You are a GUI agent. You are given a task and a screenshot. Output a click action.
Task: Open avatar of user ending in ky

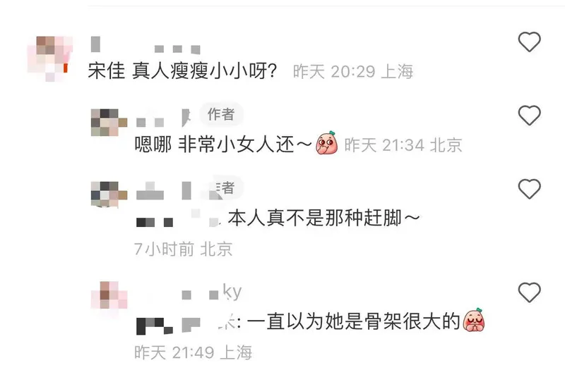pyautogui.click(x=109, y=295)
